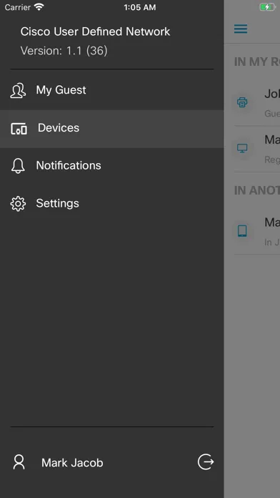Select the Mark Jacob account name
This screenshot has height=498, width=280.
click(x=72, y=463)
